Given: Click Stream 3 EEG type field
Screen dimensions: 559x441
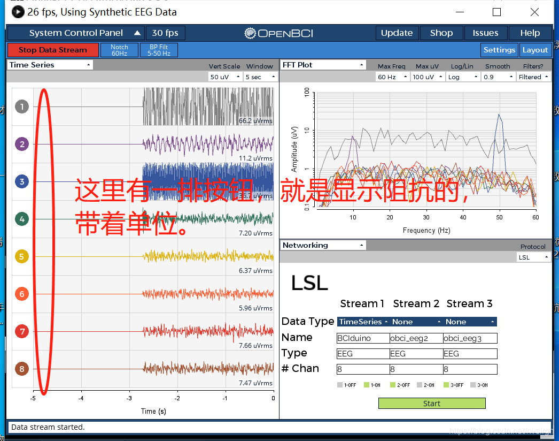Looking at the screenshot, I should 470,354.
